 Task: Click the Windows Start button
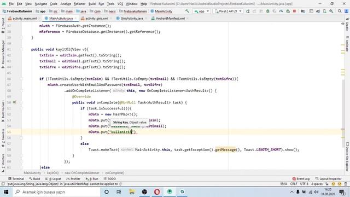click(6, 192)
